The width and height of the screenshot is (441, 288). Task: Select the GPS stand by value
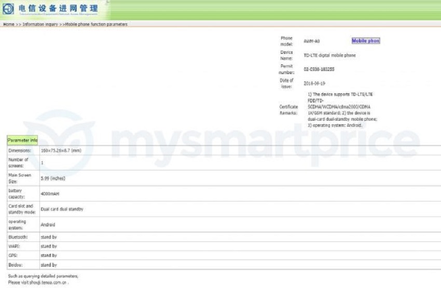(x=49, y=255)
